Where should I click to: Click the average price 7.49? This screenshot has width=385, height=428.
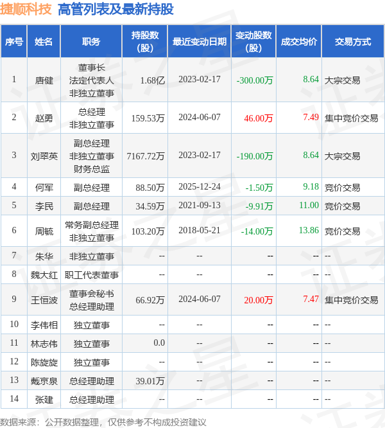coord(311,117)
